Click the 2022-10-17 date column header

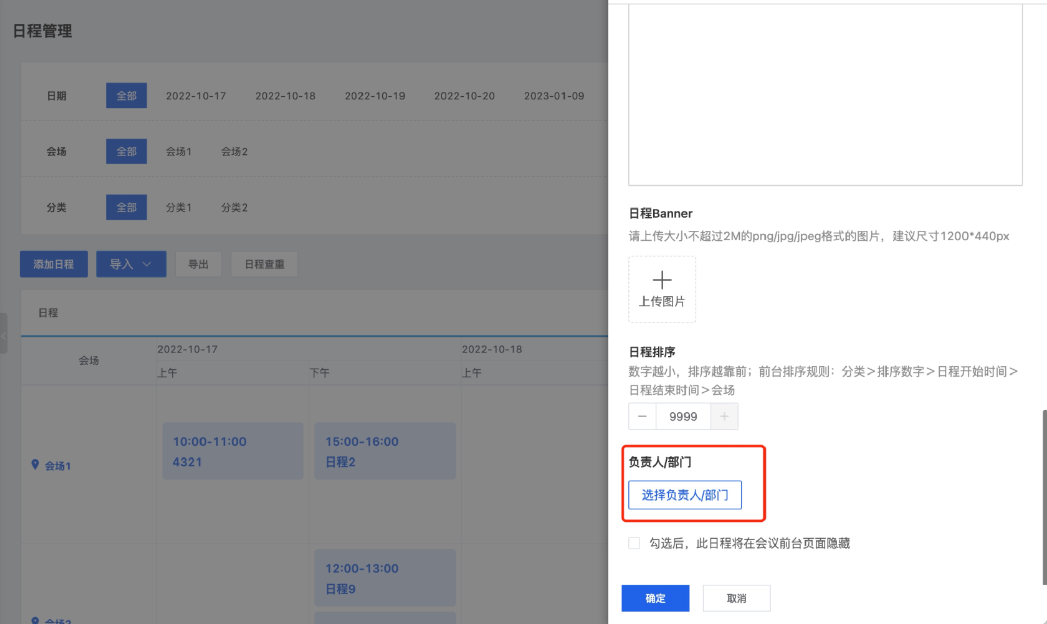coord(187,349)
